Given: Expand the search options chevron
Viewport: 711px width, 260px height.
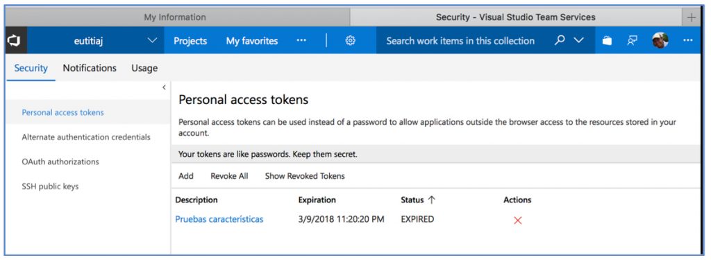Looking at the screenshot, I should tap(578, 40).
